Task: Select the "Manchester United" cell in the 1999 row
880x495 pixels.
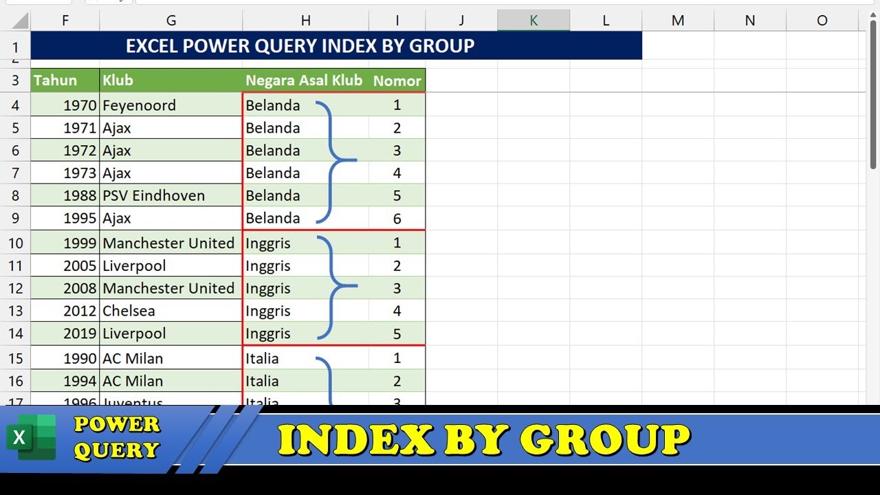Action: tap(171, 243)
